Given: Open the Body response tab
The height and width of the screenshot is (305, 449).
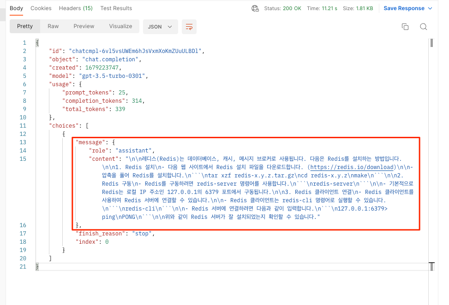Looking at the screenshot, I should pos(16,8).
